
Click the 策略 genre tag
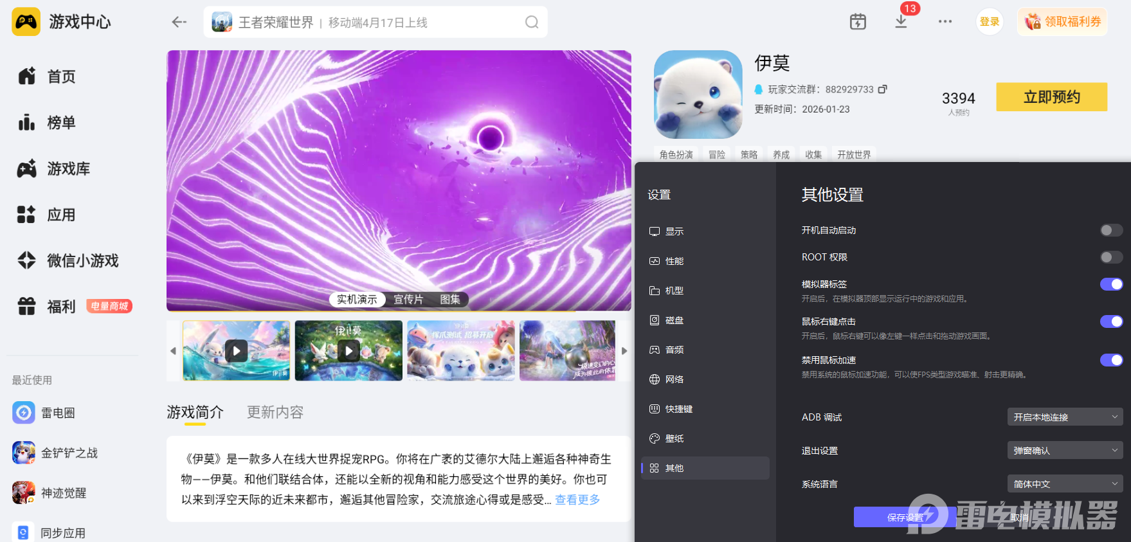749,154
